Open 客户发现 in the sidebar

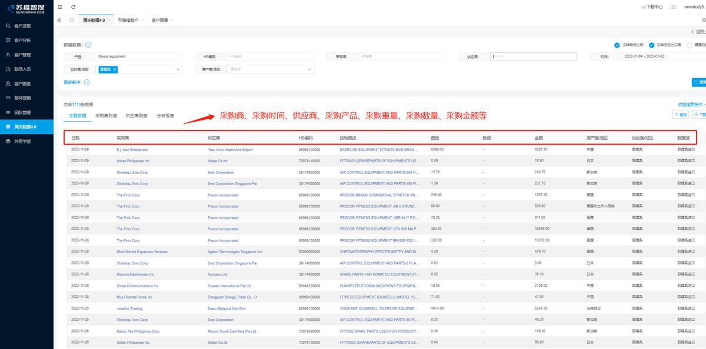22,26
